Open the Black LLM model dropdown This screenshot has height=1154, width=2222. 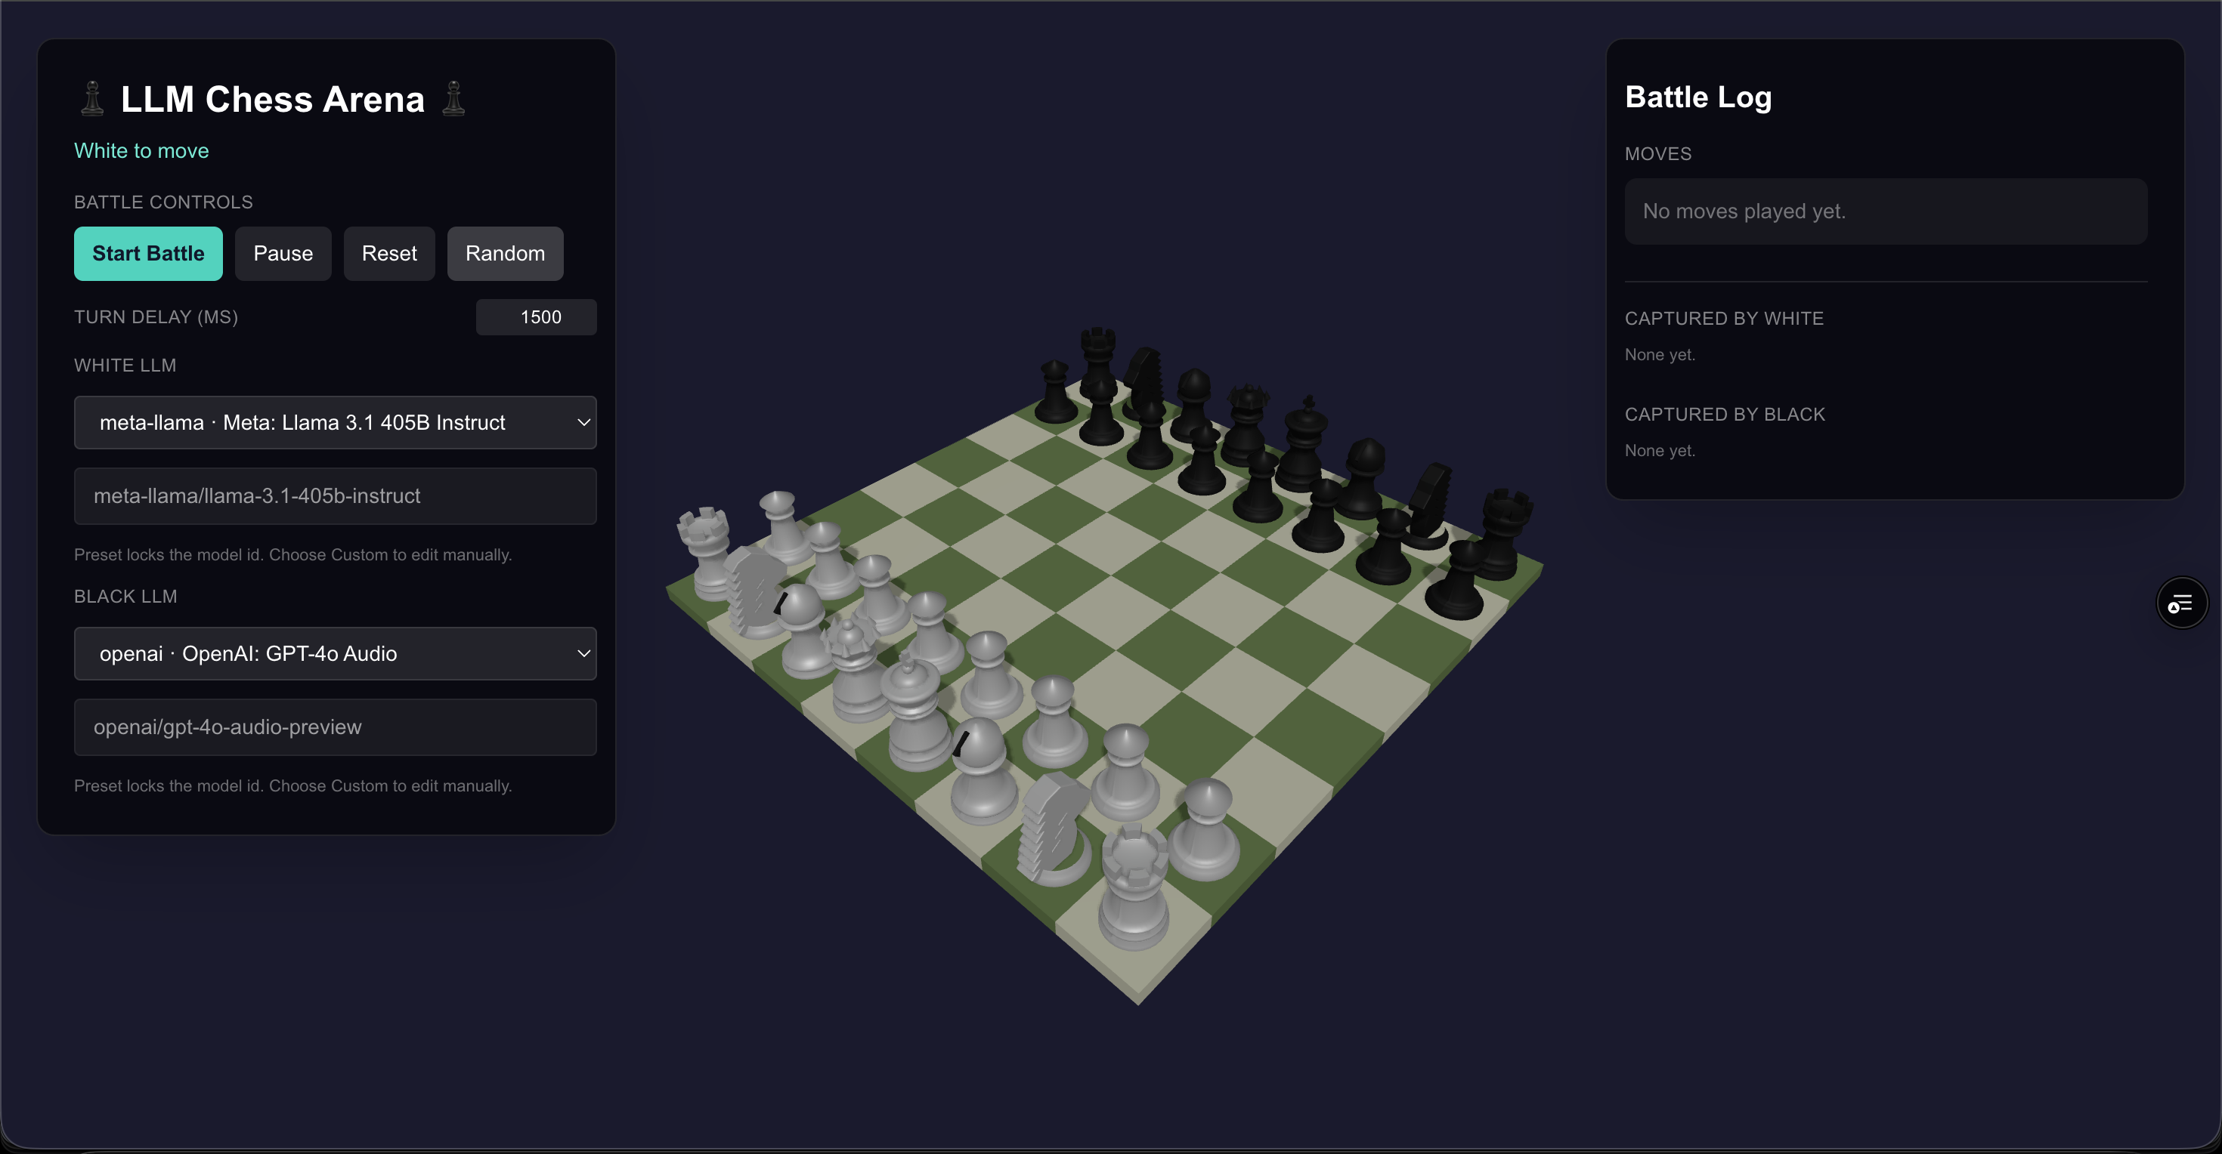tap(335, 653)
